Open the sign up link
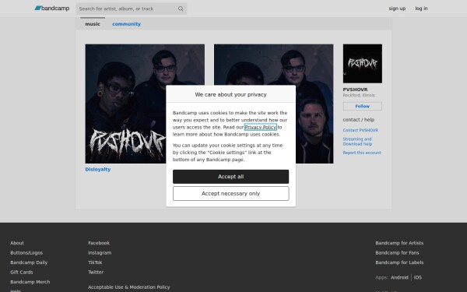 [397, 9]
